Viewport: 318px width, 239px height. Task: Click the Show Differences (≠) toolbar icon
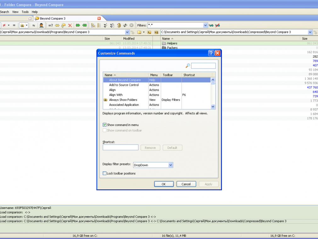[x=4, y=25]
